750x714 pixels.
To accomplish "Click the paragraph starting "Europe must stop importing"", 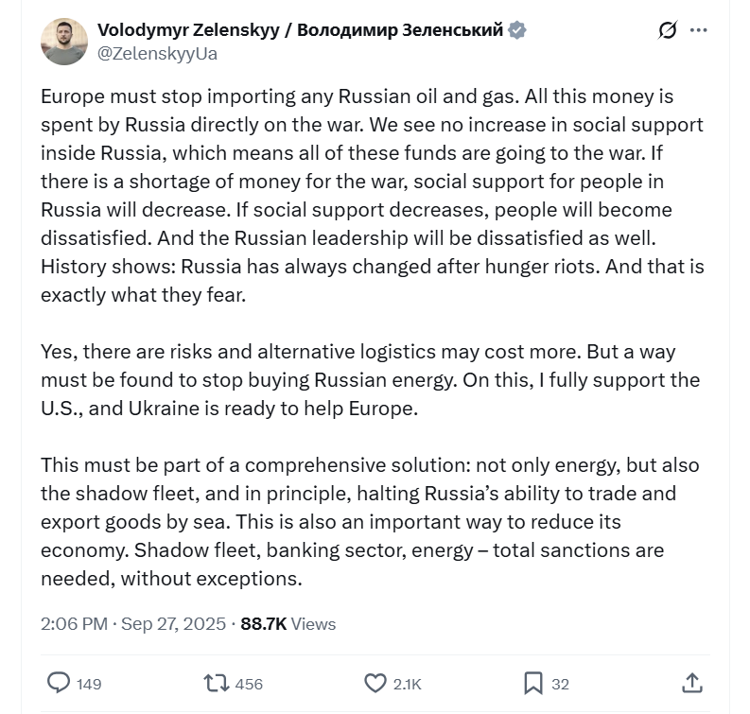I will pyautogui.click(x=373, y=196).
